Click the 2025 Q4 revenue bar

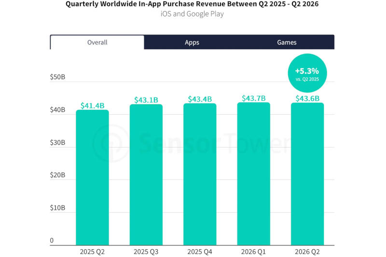[x=200, y=174]
